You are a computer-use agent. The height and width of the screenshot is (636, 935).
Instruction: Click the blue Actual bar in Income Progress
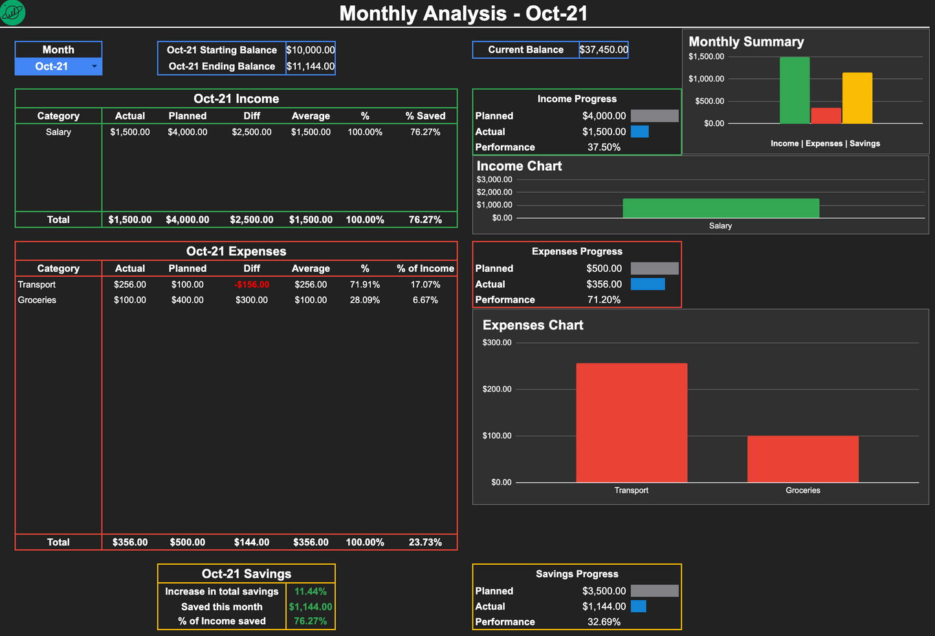tap(640, 131)
